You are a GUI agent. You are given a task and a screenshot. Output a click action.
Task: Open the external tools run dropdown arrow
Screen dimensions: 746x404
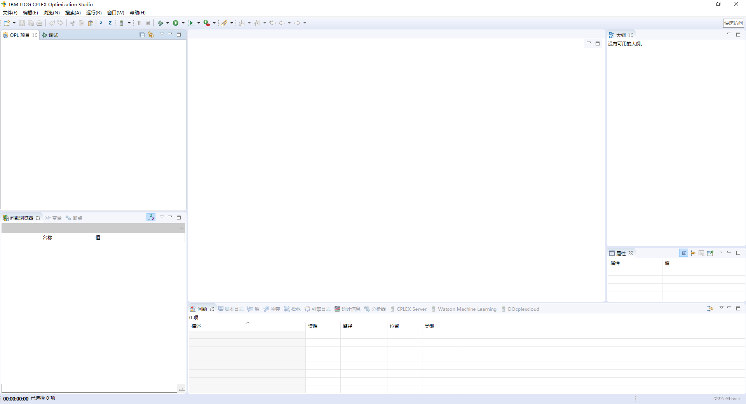point(214,23)
